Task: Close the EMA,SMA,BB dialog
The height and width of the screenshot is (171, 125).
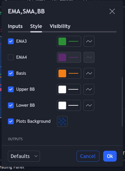Action: tap(112, 11)
